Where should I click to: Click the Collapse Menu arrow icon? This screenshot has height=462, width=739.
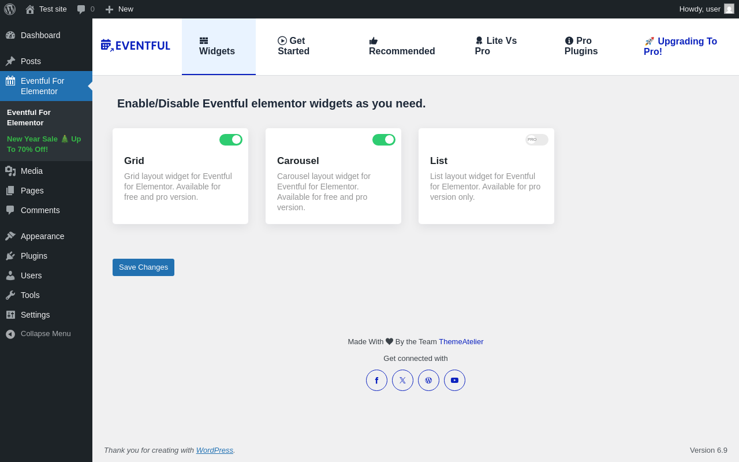pyautogui.click(x=10, y=334)
